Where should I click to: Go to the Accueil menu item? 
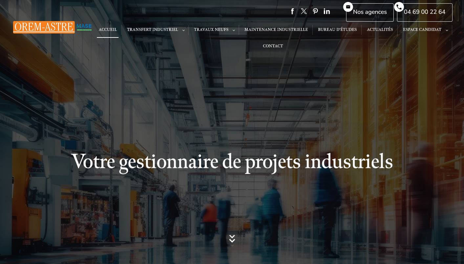[108, 30]
